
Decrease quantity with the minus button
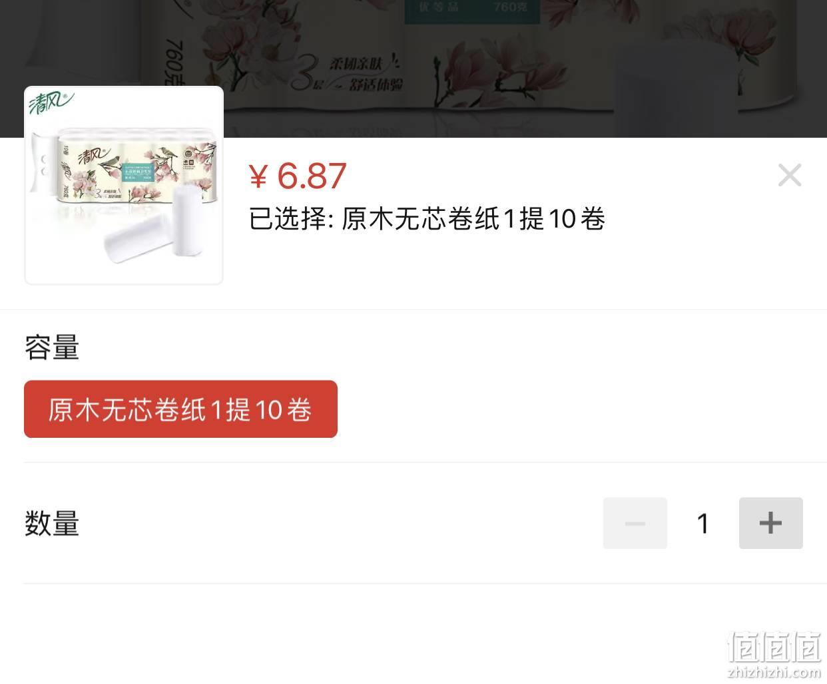(635, 523)
